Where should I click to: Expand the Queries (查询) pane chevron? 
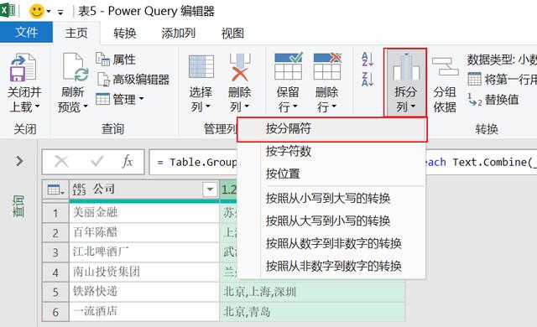[19, 161]
